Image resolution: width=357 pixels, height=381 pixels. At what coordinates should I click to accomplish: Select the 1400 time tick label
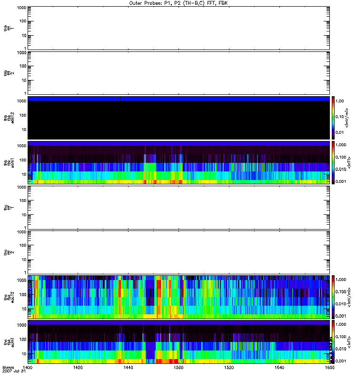[28, 368]
